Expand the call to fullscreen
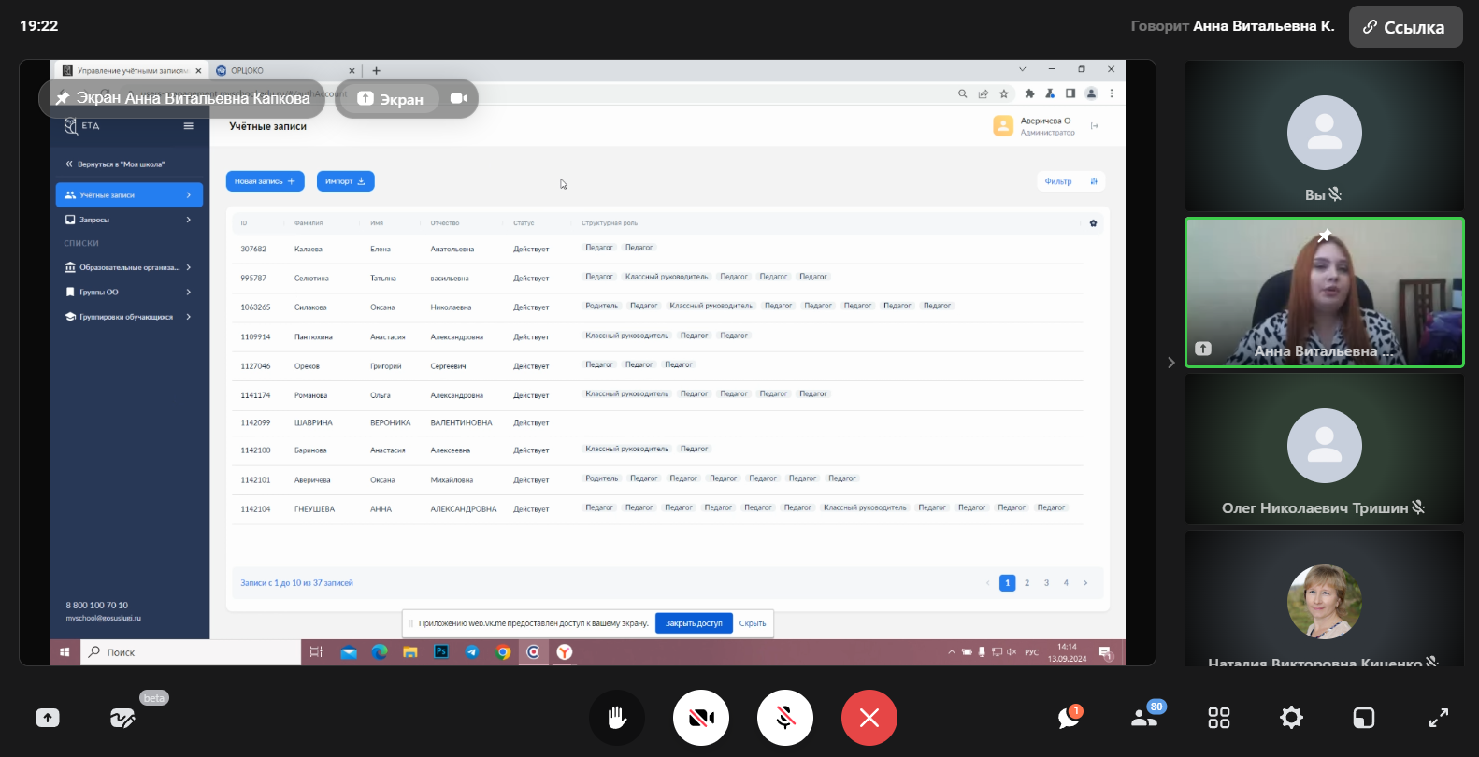Screen dimensions: 1479x757 [x=1438, y=718]
